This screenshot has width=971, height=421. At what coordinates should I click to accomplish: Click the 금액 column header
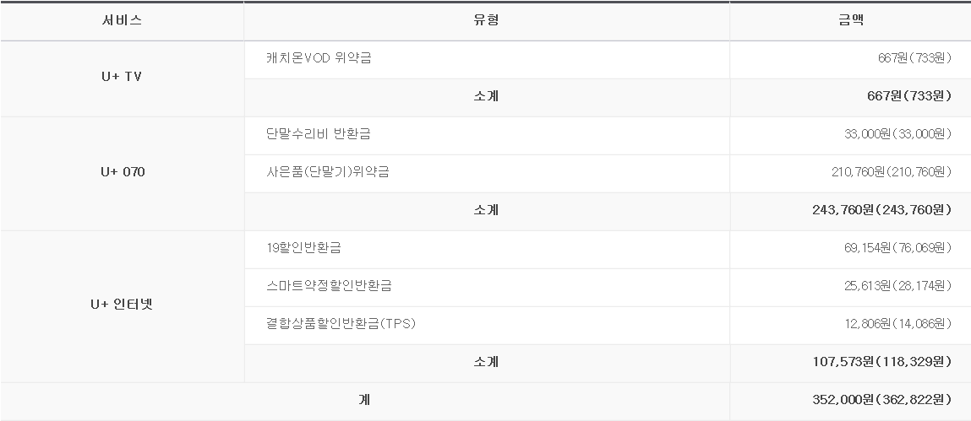tap(850, 20)
